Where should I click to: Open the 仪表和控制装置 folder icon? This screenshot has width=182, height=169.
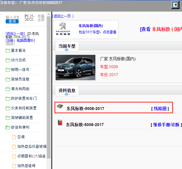(8, 108)
